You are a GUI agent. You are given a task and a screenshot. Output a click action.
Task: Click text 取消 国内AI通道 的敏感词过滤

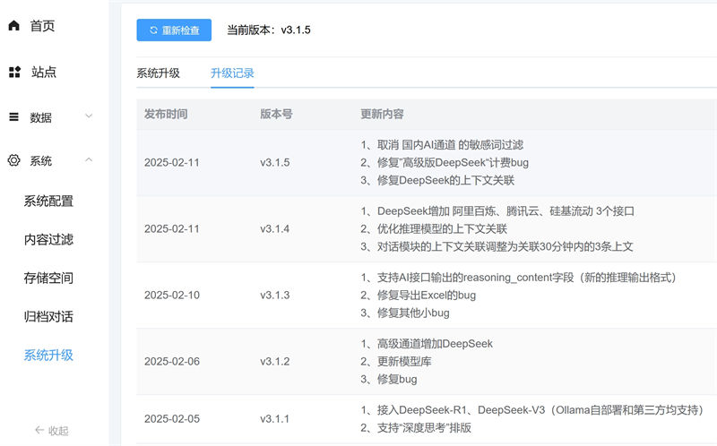tap(451, 145)
